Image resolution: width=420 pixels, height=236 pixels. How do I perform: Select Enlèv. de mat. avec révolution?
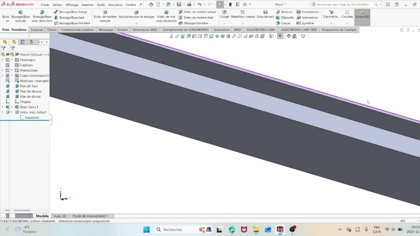(x=166, y=16)
